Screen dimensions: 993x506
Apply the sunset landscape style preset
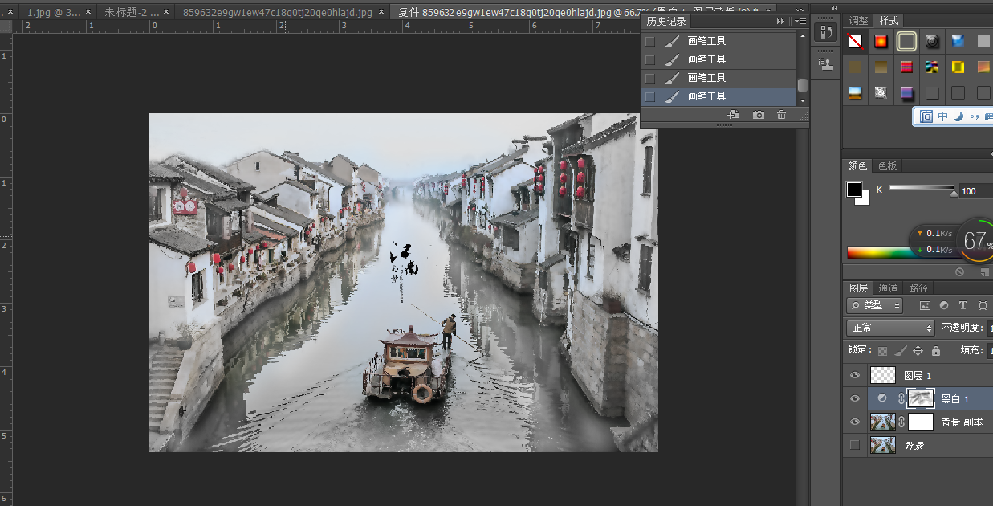(x=856, y=93)
